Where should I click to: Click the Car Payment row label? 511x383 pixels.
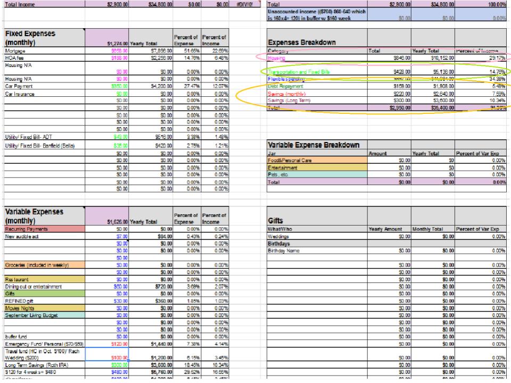click(44, 86)
